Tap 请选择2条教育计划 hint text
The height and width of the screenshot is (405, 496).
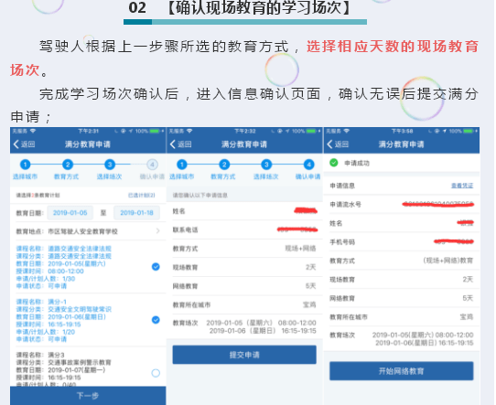[x=38, y=196]
